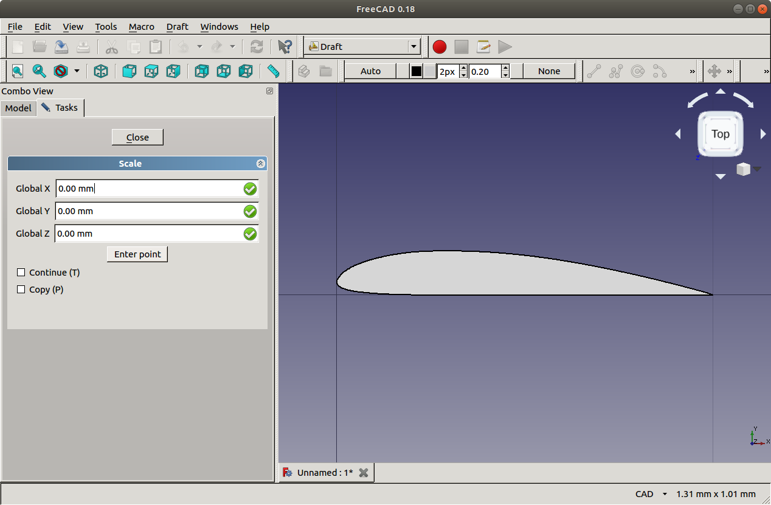This screenshot has height=505, width=771.
Task: Start macro recording with red circle
Action: (440, 47)
